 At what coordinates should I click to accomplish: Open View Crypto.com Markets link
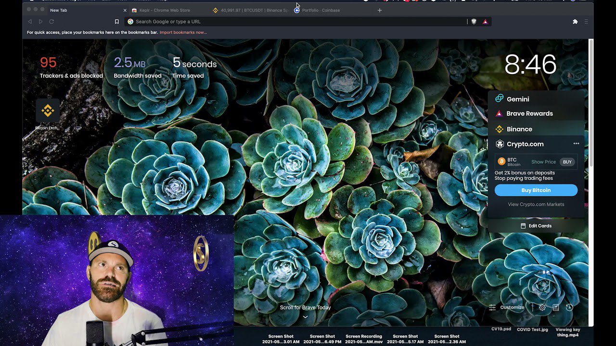point(536,204)
